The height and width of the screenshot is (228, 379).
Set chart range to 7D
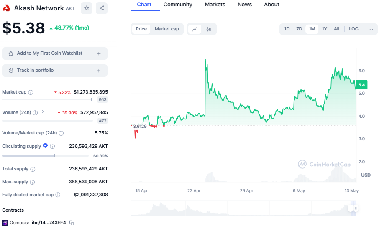[299, 29]
